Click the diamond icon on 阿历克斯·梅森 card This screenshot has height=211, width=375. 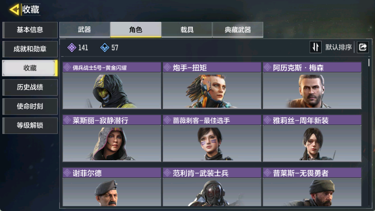267,68
